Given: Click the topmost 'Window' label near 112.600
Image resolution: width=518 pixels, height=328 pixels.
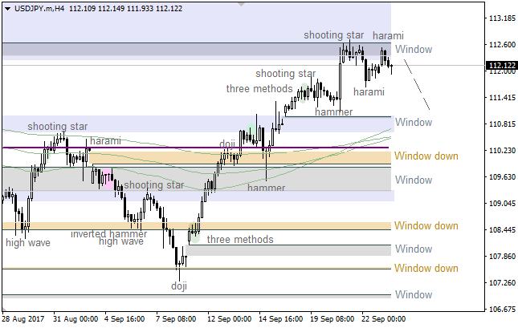Looking at the screenshot, I should pyautogui.click(x=414, y=49).
